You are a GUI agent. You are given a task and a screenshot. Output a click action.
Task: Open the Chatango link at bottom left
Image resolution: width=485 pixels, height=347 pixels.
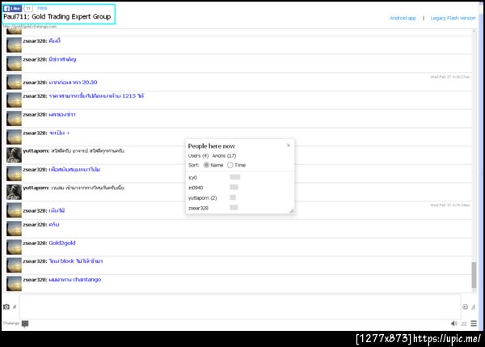tap(11, 324)
